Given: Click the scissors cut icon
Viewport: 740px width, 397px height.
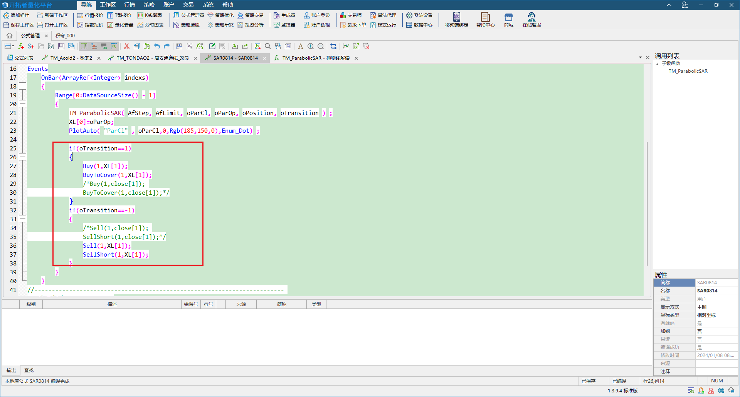Looking at the screenshot, I should click(x=126, y=47).
